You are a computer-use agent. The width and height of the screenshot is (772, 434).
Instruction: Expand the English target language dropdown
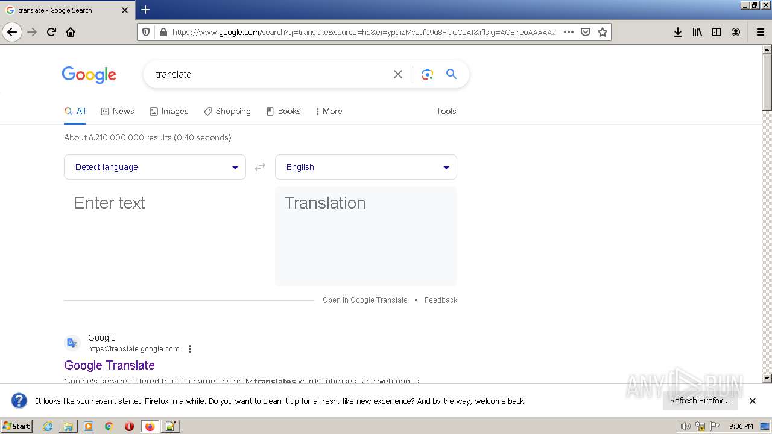pyautogui.click(x=366, y=167)
